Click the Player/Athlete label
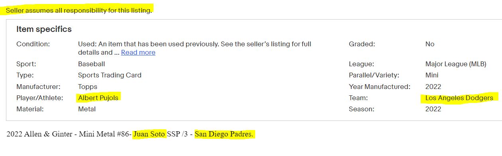Image resolution: width=502 pixels, height=156 pixels. [40, 98]
